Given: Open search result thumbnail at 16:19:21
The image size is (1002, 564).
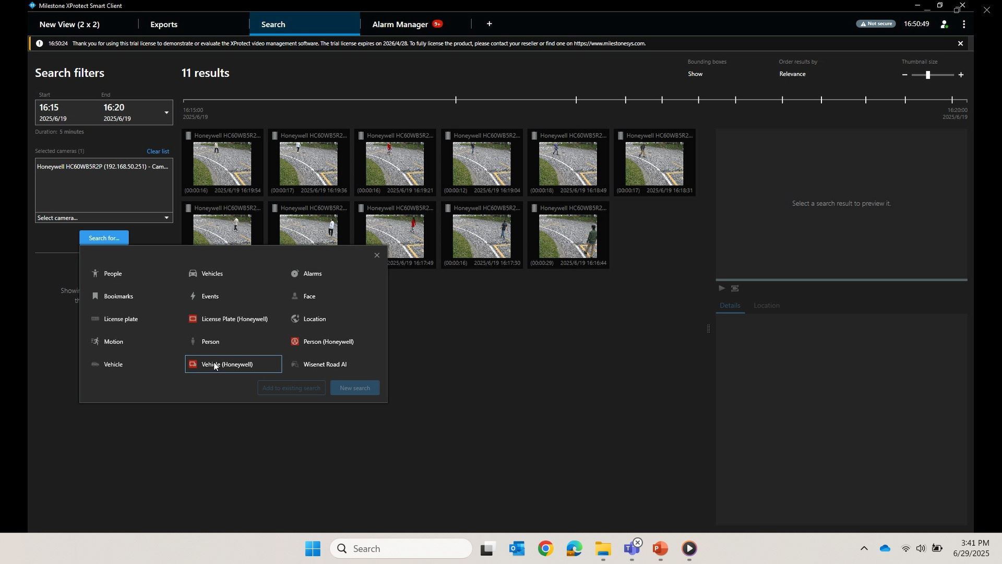Looking at the screenshot, I should (395, 162).
